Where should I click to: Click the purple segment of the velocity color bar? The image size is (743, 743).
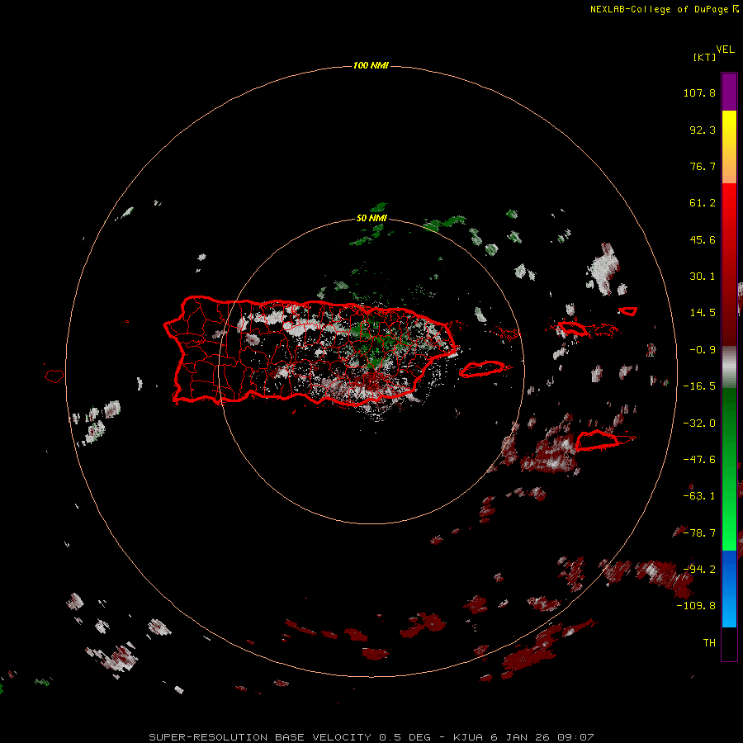point(729,92)
